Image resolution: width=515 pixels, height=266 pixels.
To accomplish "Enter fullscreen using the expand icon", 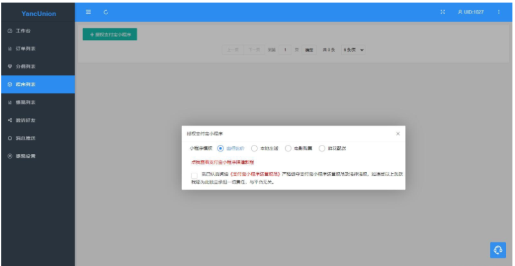I will pos(443,12).
